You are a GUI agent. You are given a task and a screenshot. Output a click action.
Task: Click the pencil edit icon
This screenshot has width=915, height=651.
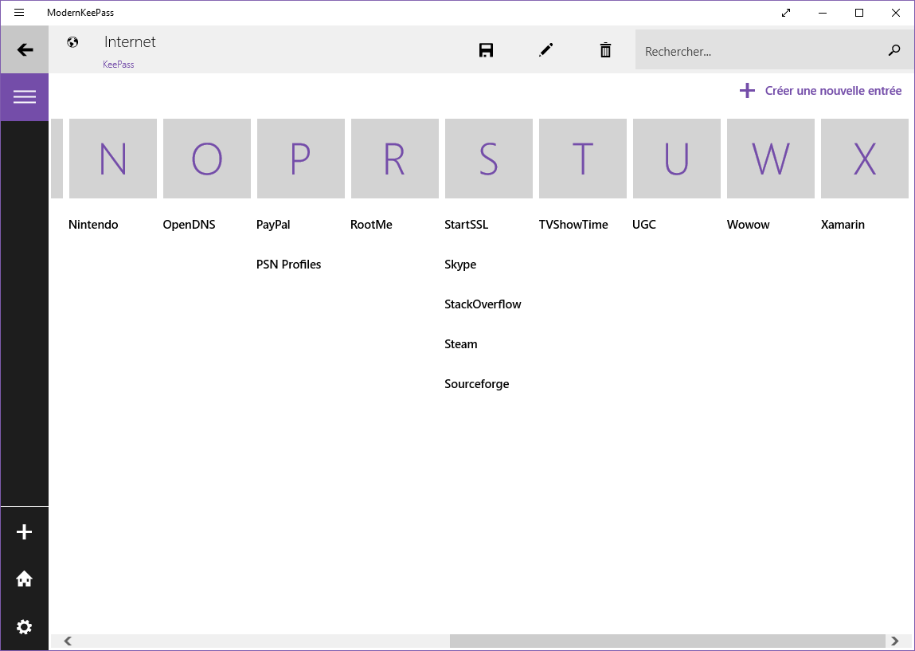coord(545,50)
